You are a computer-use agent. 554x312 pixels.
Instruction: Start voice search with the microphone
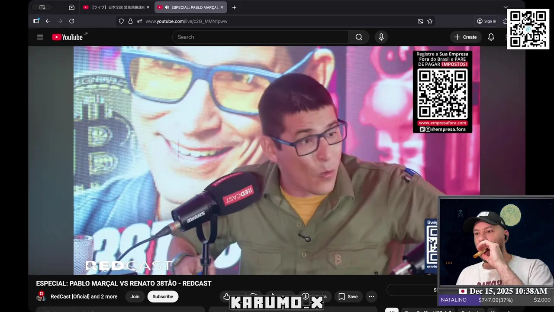click(x=381, y=37)
